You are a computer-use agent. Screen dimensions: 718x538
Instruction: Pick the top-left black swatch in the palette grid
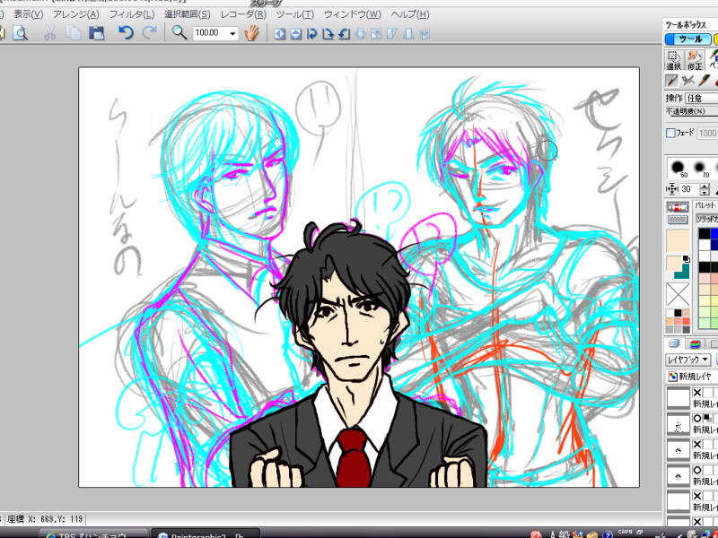tap(705, 234)
